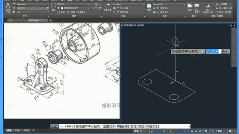This screenshot has width=239, height=134.
Task: Select the Ttr (相切、相切、半徑) circle option
Action: click(x=143, y=127)
